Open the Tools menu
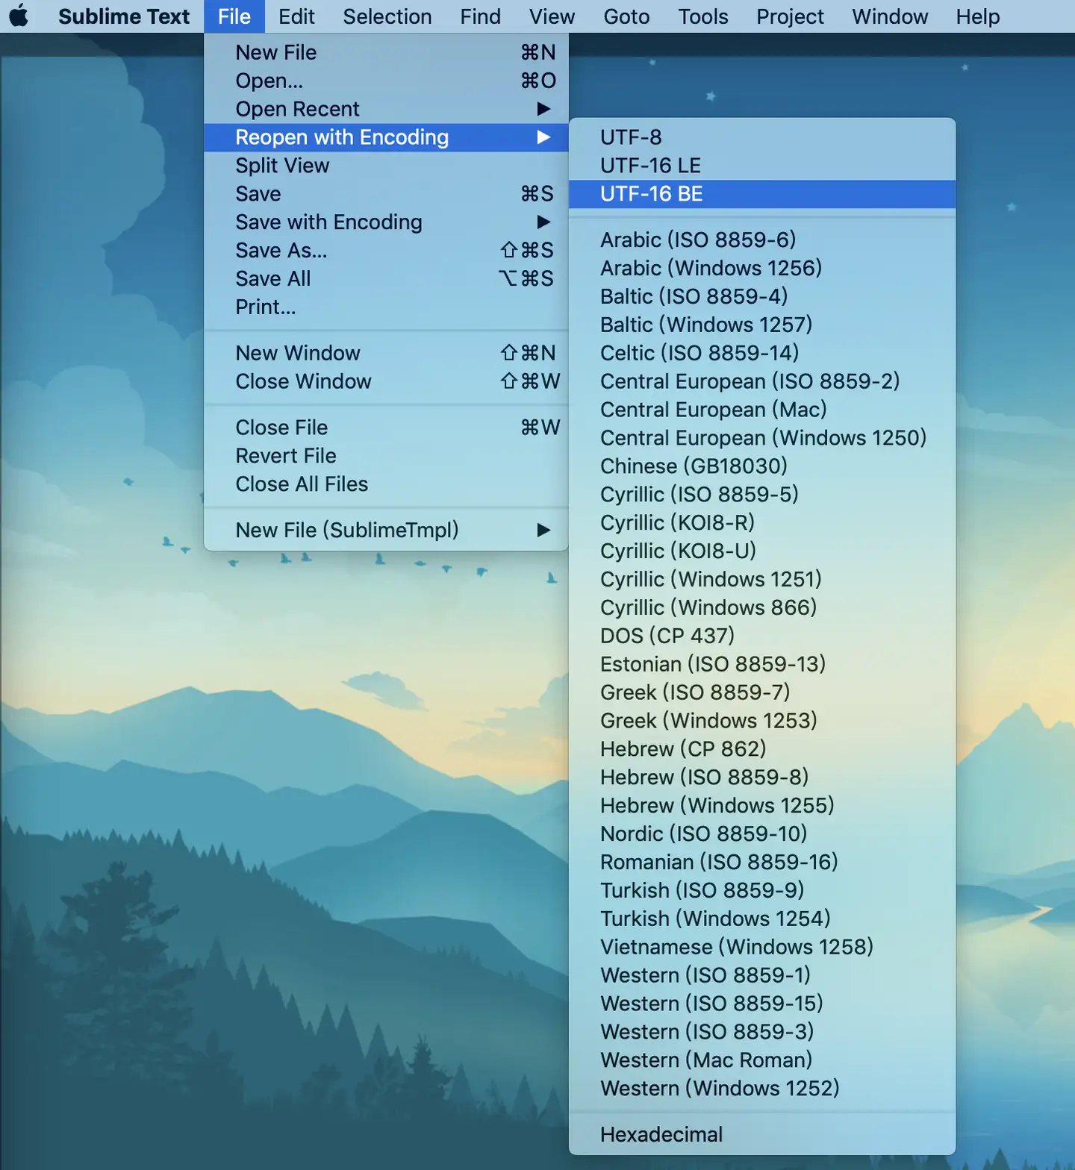The height and width of the screenshot is (1170, 1075). click(x=702, y=16)
